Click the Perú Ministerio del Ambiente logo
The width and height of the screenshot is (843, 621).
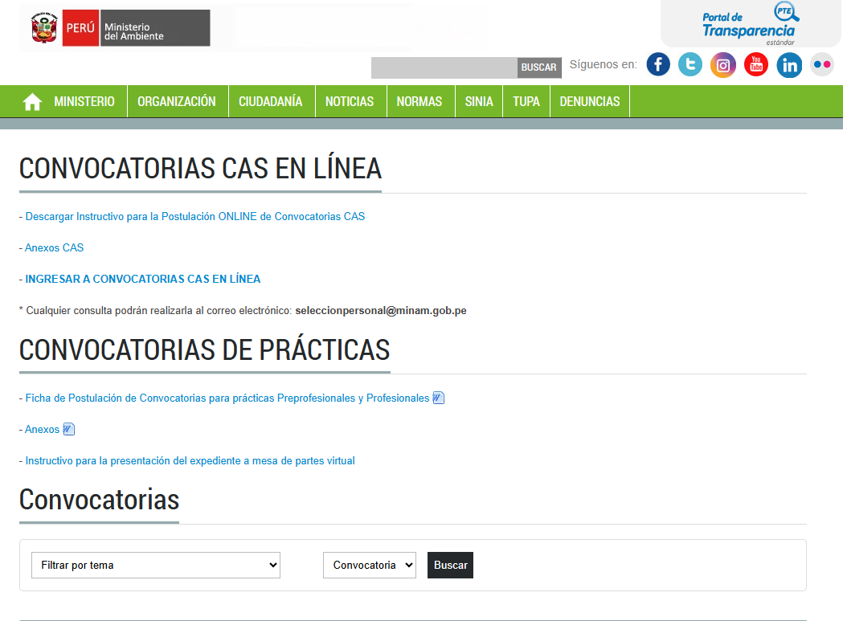click(x=120, y=28)
